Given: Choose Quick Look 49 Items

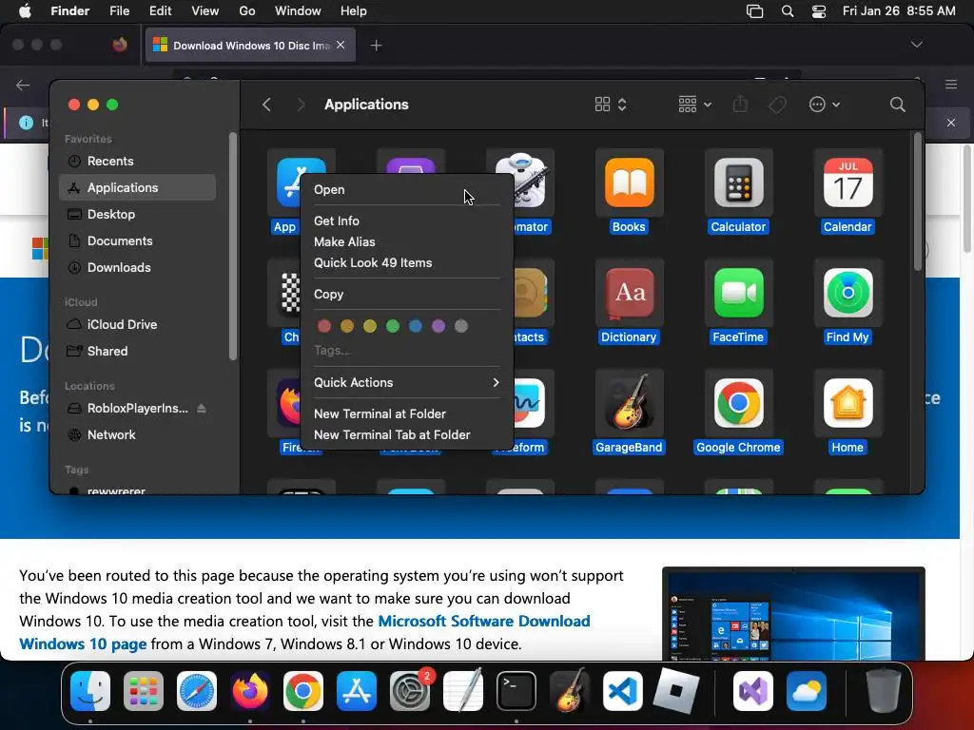Looking at the screenshot, I should click(406, 263).
